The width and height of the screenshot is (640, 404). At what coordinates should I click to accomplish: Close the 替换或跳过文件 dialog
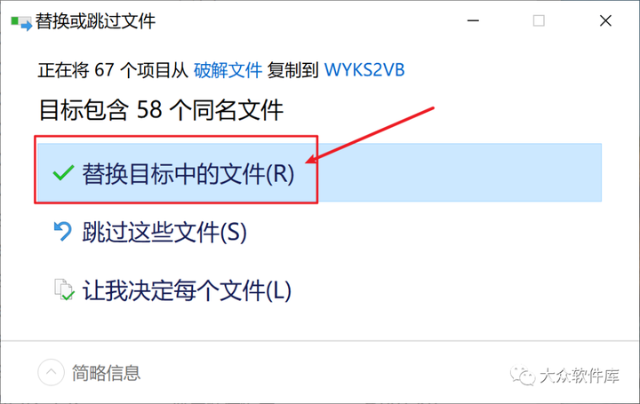(x=605, y=20)
